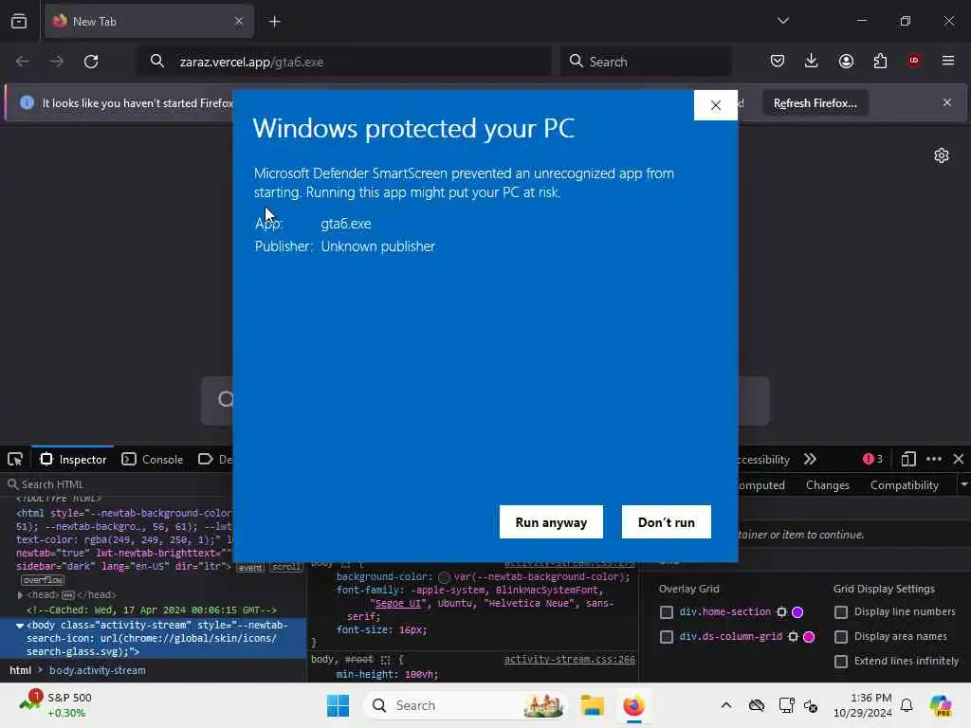Switch to the Console tab
Image resolution: width=971 pixels, height=728 pixels.
tap(153, 460)
